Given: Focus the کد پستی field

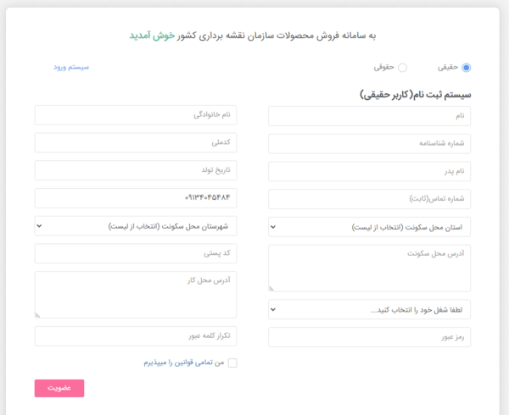Looking at the screenshot, I should pyautogui.click(x=136, y=253).
